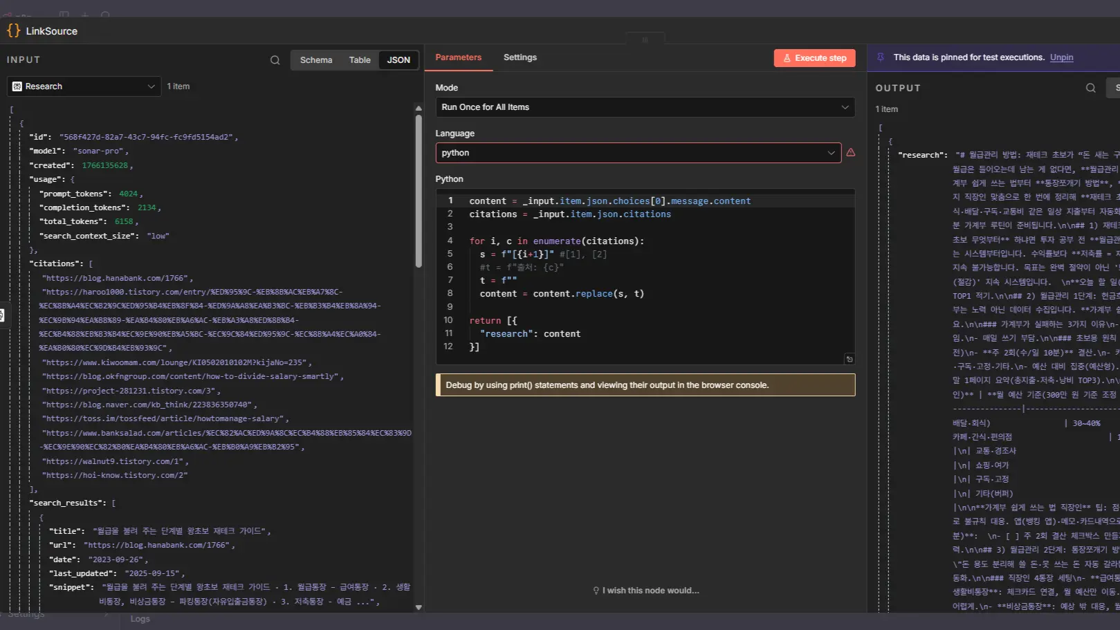This screenshot has height=630, width=1120.
Task: Select JSON input view
Action: coord(398,60)
